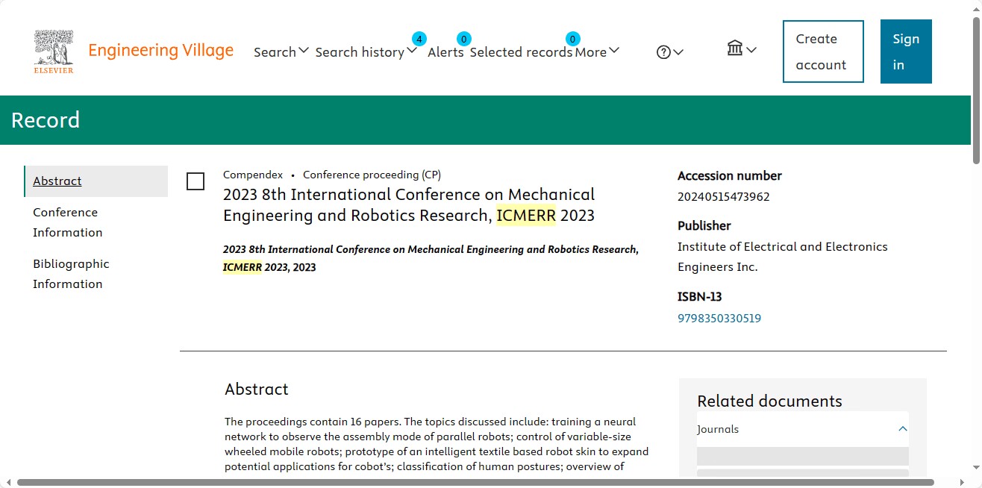This screenshot has height=488, width=982.
Task: Open ISBN-13 link 9798350330519
Action: (x=719, y=319)
